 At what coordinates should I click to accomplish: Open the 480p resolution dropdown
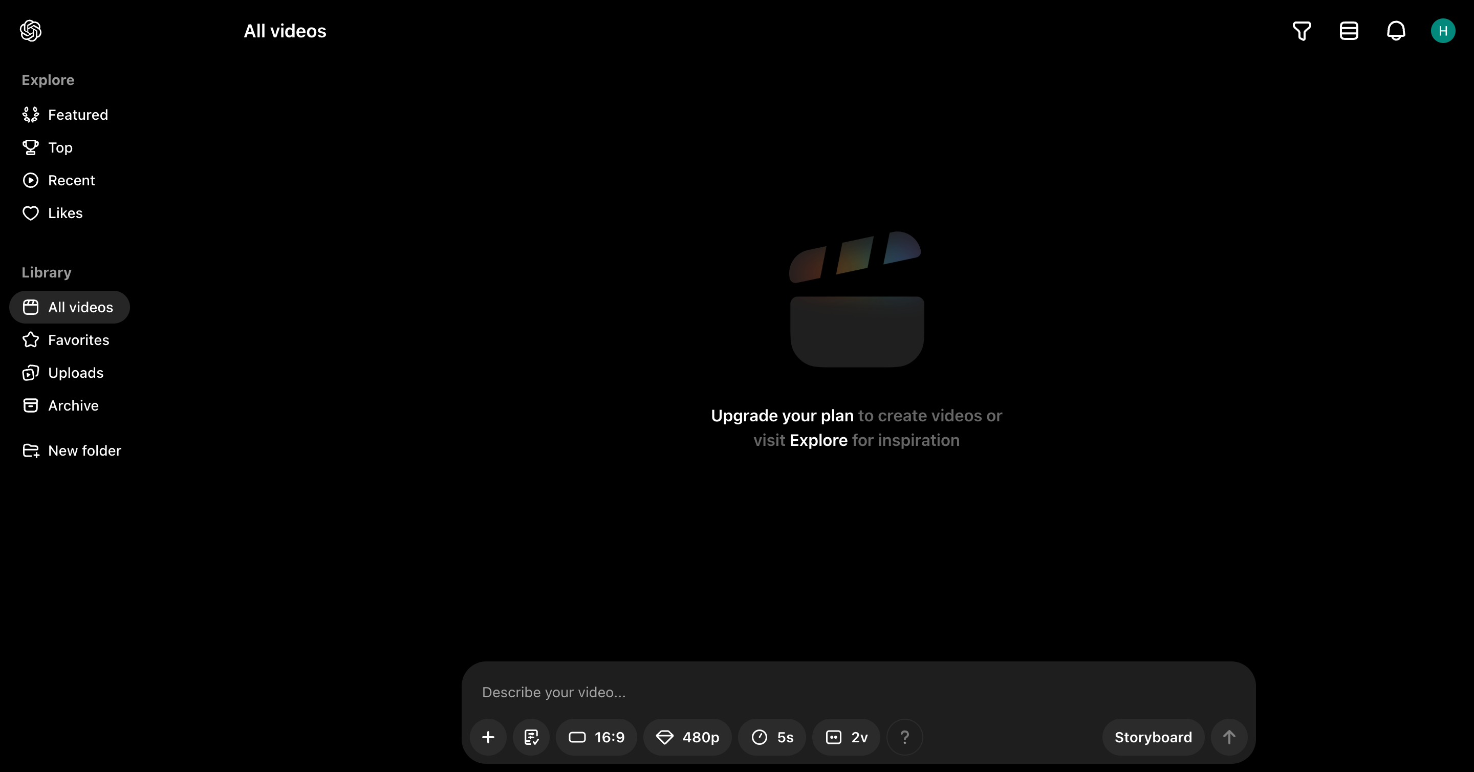(687, 737)
